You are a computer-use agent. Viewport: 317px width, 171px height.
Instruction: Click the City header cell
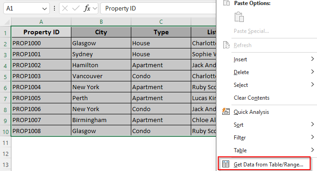(x=101, y=32)
